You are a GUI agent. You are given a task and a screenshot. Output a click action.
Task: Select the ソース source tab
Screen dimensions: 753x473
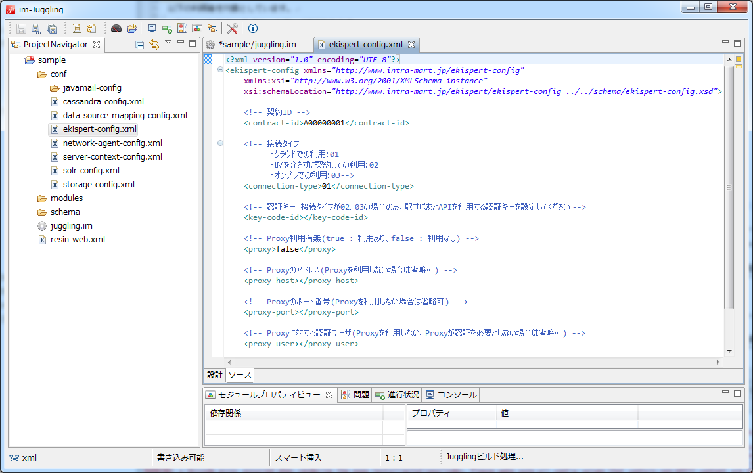click(240, 375)
